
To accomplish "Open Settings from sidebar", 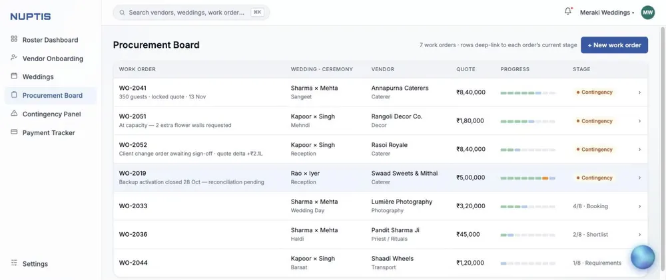I will 51,264.
